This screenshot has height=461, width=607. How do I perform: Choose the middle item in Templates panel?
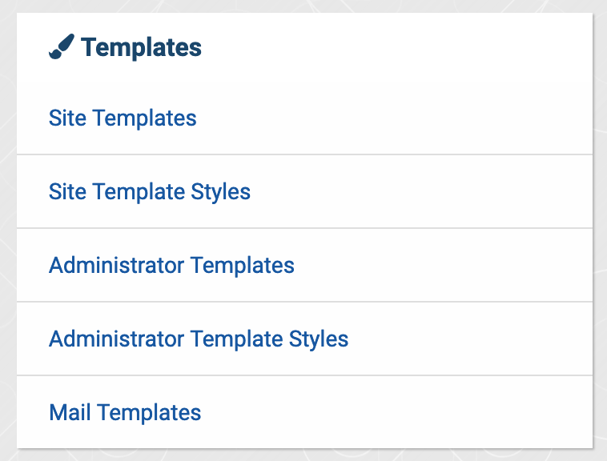point(171,265)
